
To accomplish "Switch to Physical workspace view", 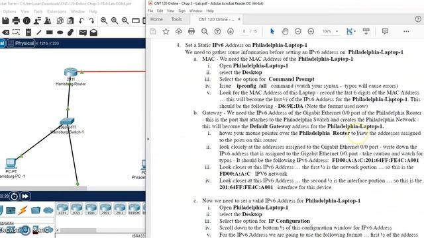I will coord(21,43).
